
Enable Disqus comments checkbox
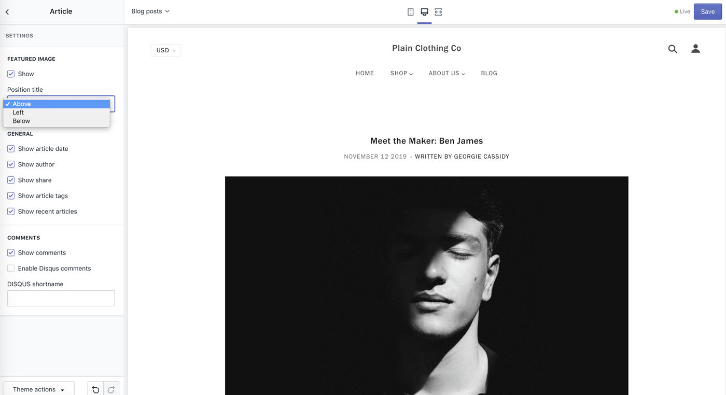11,269
